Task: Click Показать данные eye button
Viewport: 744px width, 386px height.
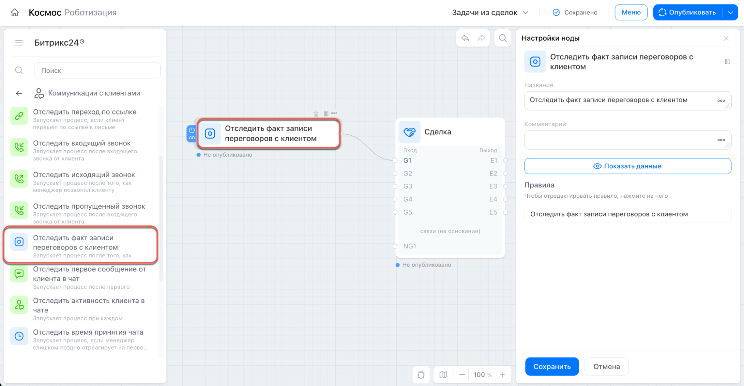Action: [x=628, y=166]
